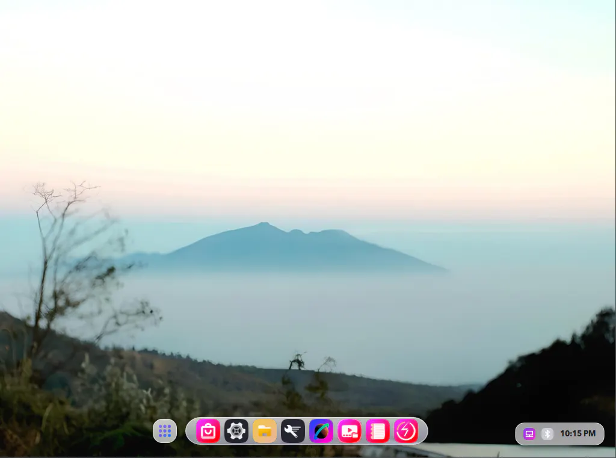
Task: Open the pink notebook notes app
Action: coord(378,431)
